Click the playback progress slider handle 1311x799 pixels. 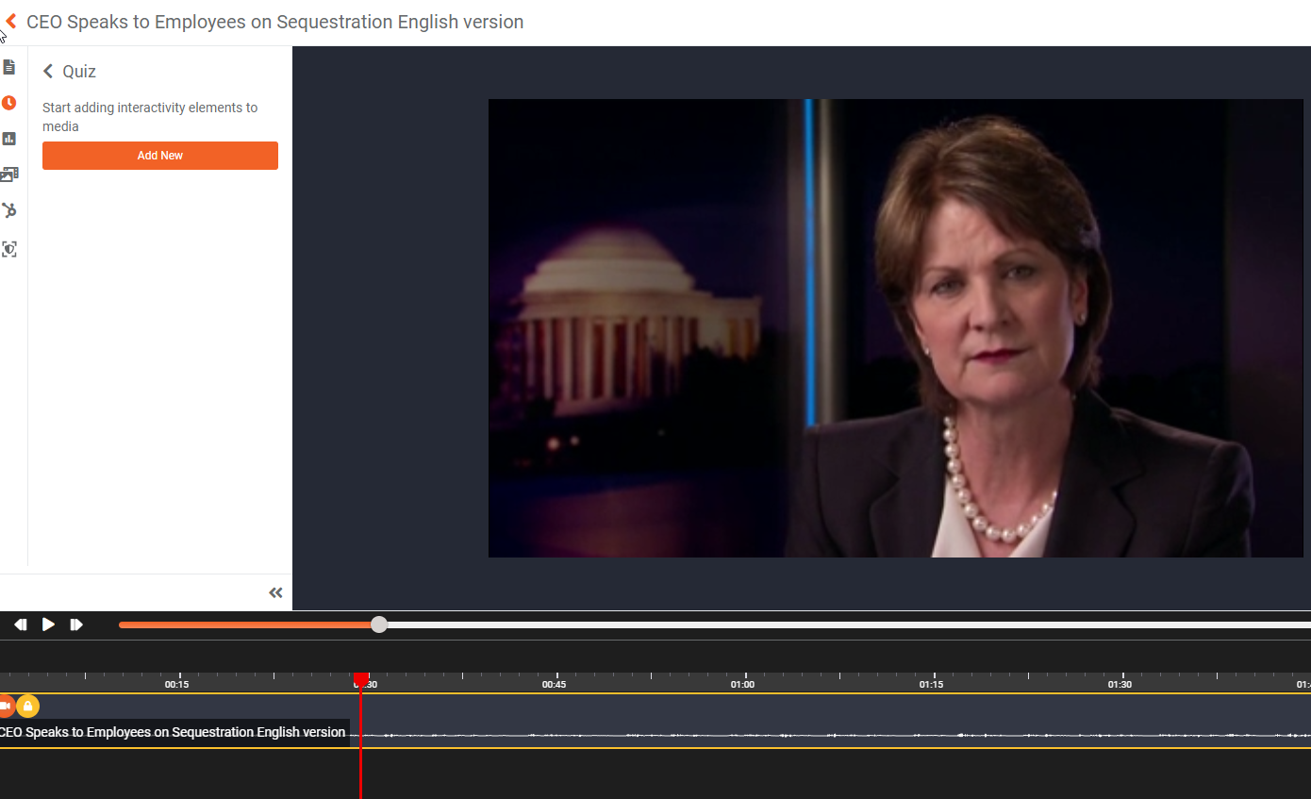(379, 624)
